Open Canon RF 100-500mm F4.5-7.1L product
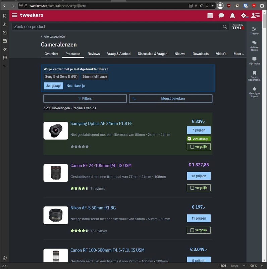This screenshot has height=269, width=267. point(107,250)
